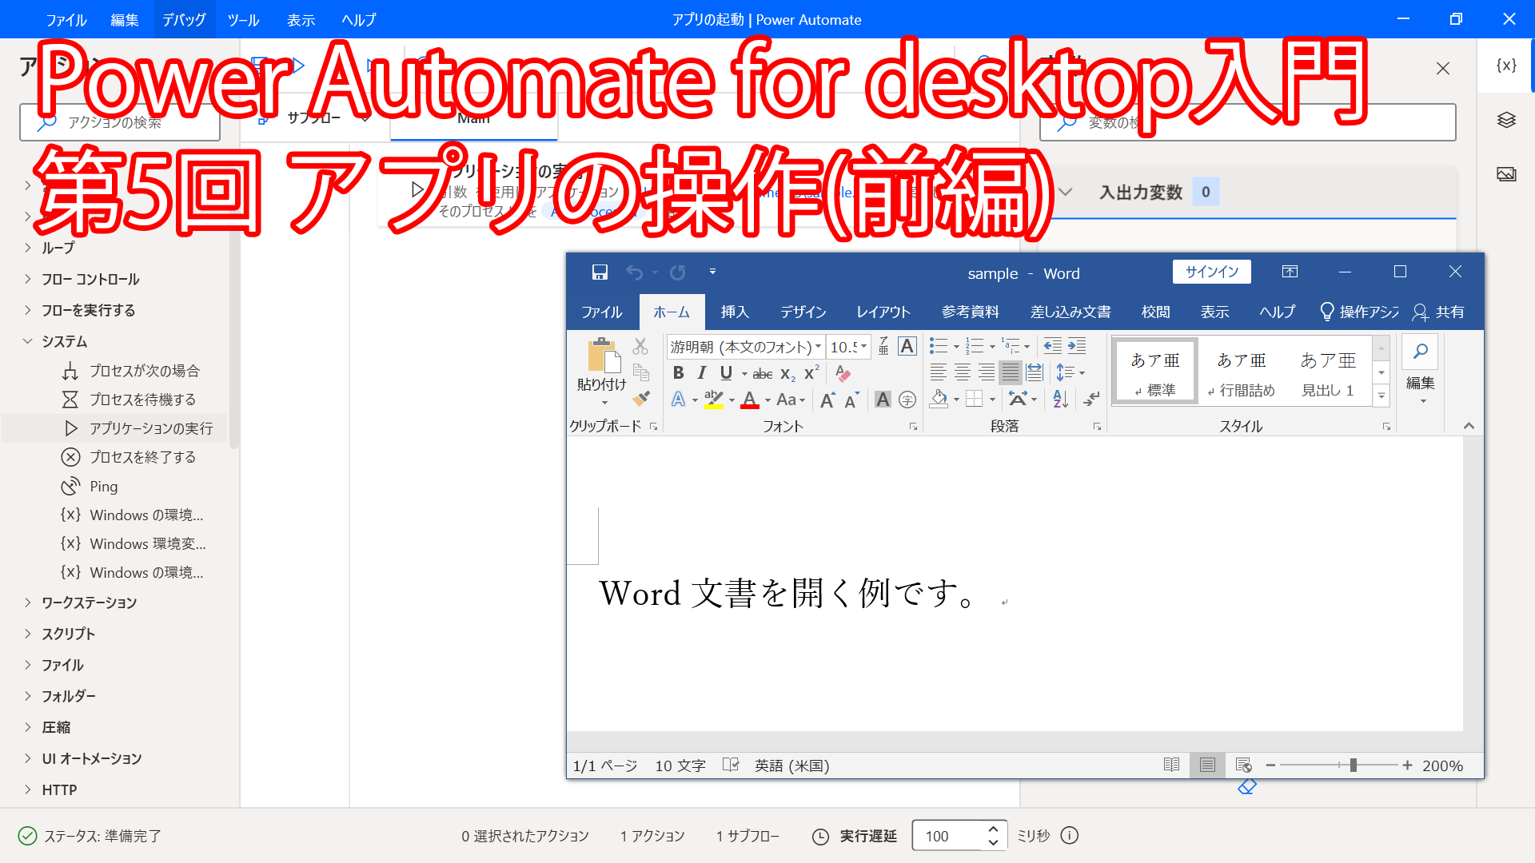This screenshot has width=1535, height=863.
Task: Expand the UI オートメーション action group
Action: [27, 758]
